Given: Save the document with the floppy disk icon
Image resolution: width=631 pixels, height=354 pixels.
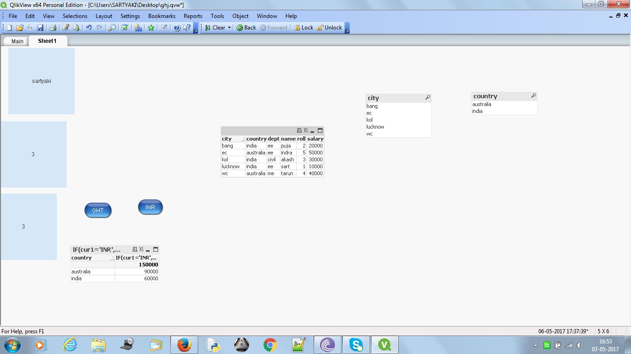Looking at the screenshot, I should click(40, 28).
